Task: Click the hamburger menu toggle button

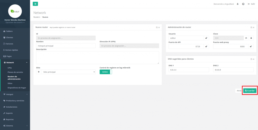Action: [x=35, y=4]
